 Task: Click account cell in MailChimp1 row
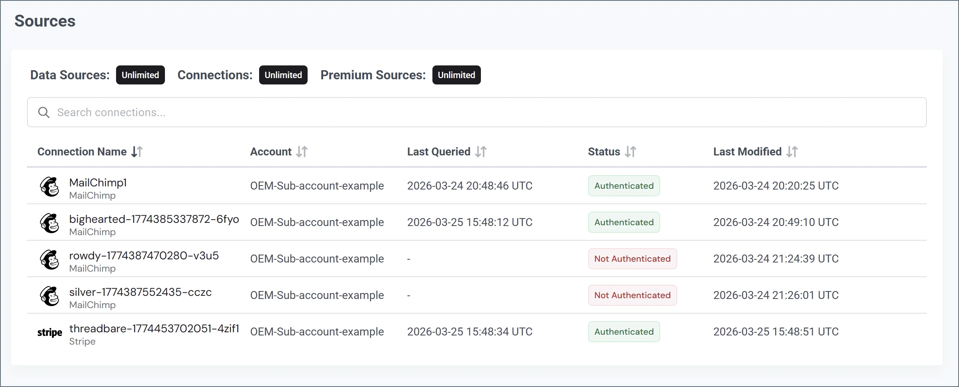317,186
